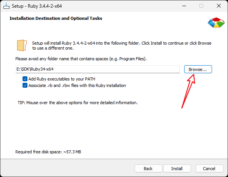228x177 pixels.
Task: Click the colorful Ruby gem logo
Action: (x=216, y=23)
